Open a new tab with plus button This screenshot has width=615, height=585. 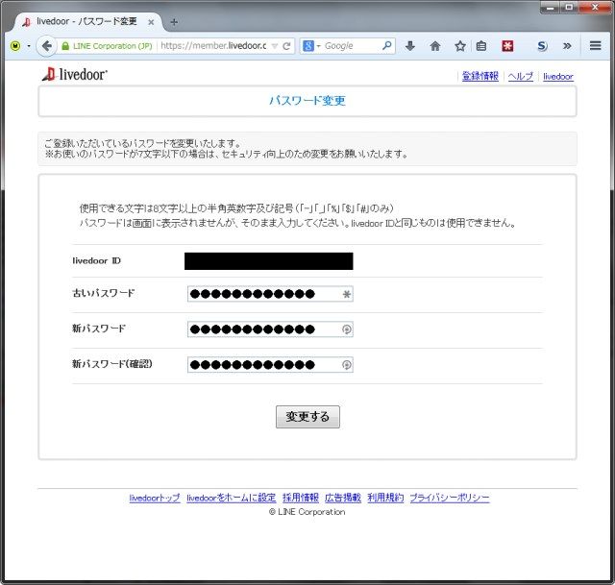174,22
